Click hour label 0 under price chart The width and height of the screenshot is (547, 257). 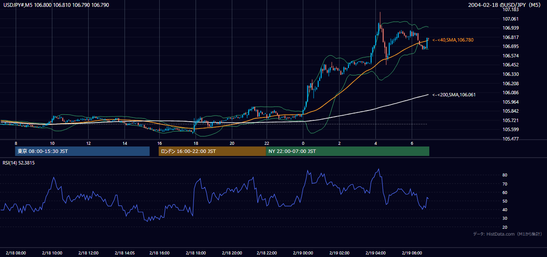303,143
